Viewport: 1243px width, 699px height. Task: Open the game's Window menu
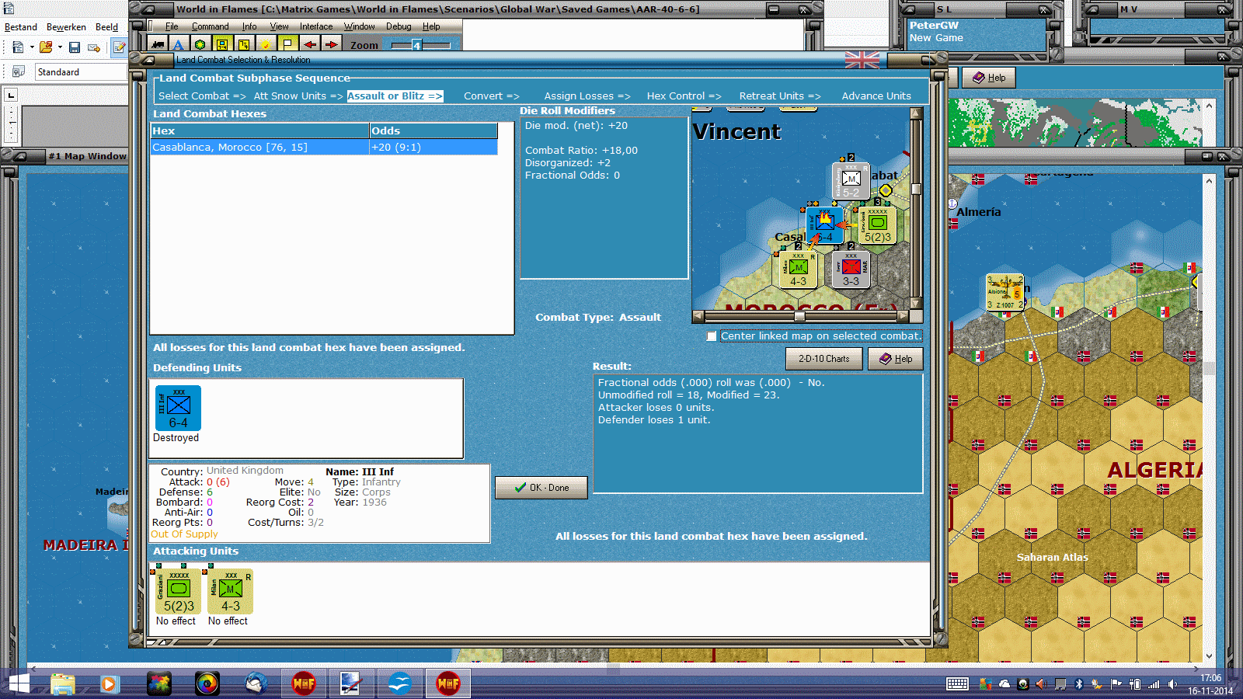[x=360, y=26]
